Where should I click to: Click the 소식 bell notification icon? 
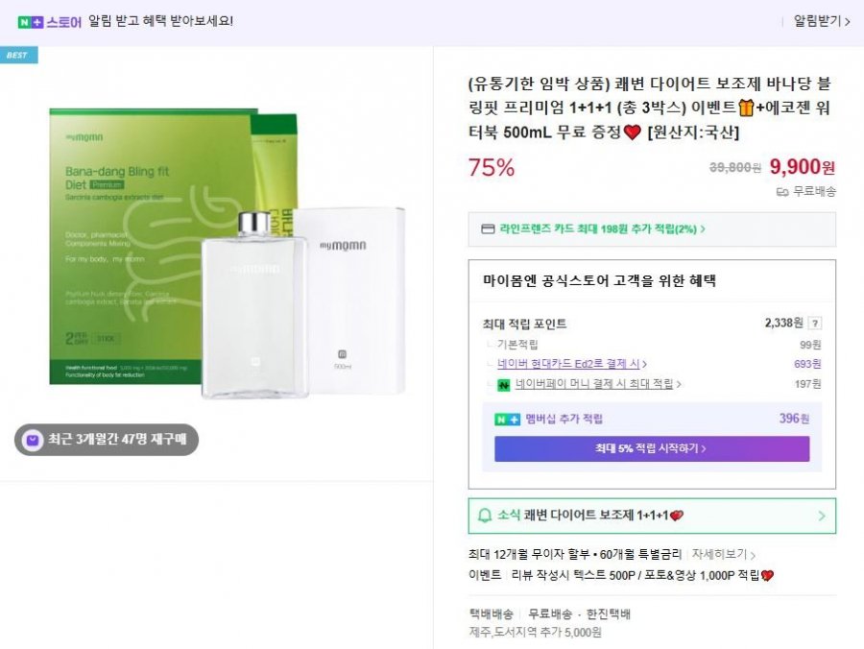coord(485,516)
